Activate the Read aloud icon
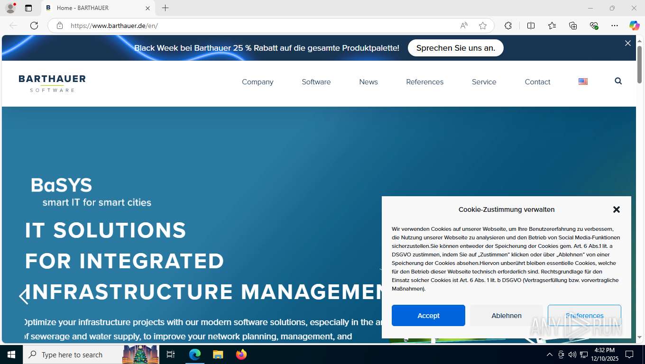 tap(464, 26)
